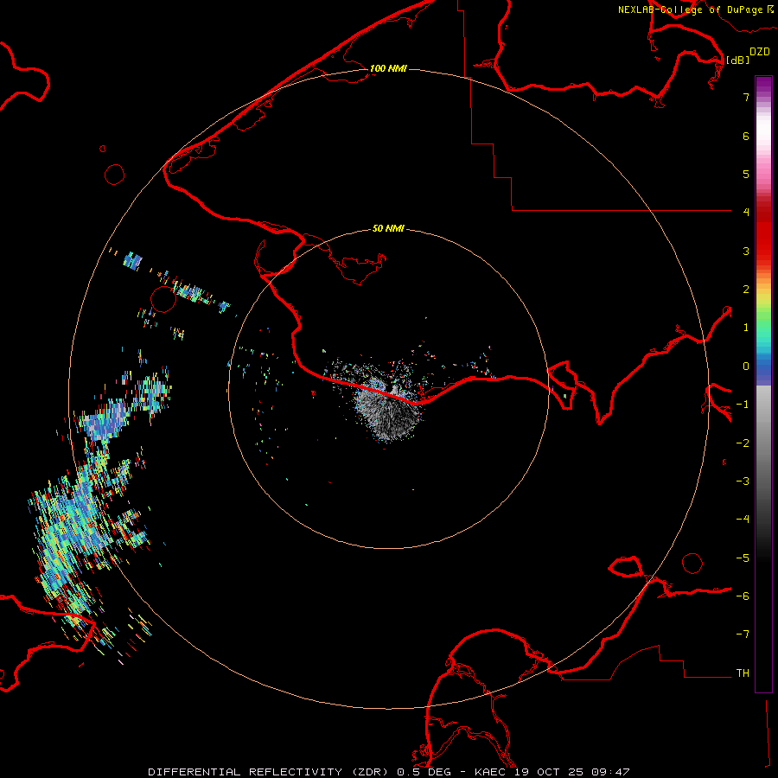Click the -5 value on the color scale
Viewport: 778px width, 778px height.
pos(743,558)
